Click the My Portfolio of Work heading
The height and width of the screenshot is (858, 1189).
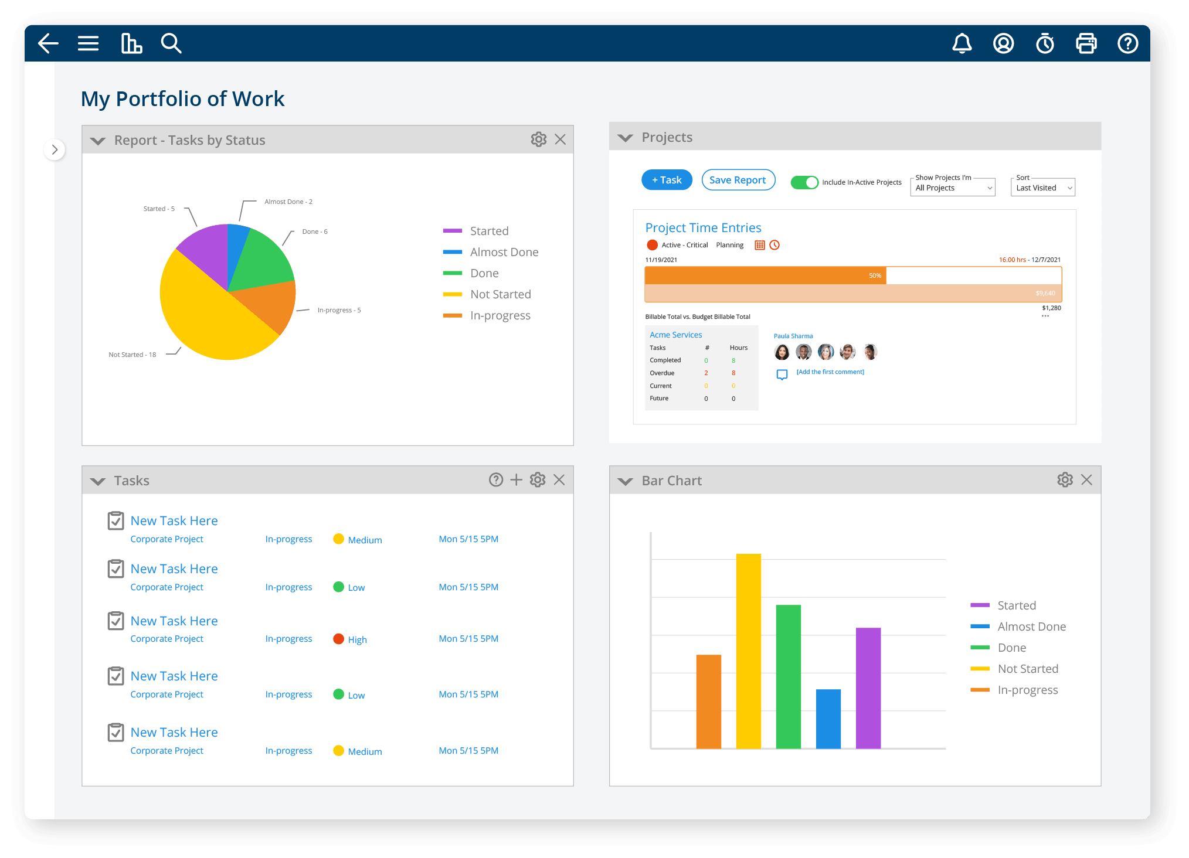[x=182, y=98]
